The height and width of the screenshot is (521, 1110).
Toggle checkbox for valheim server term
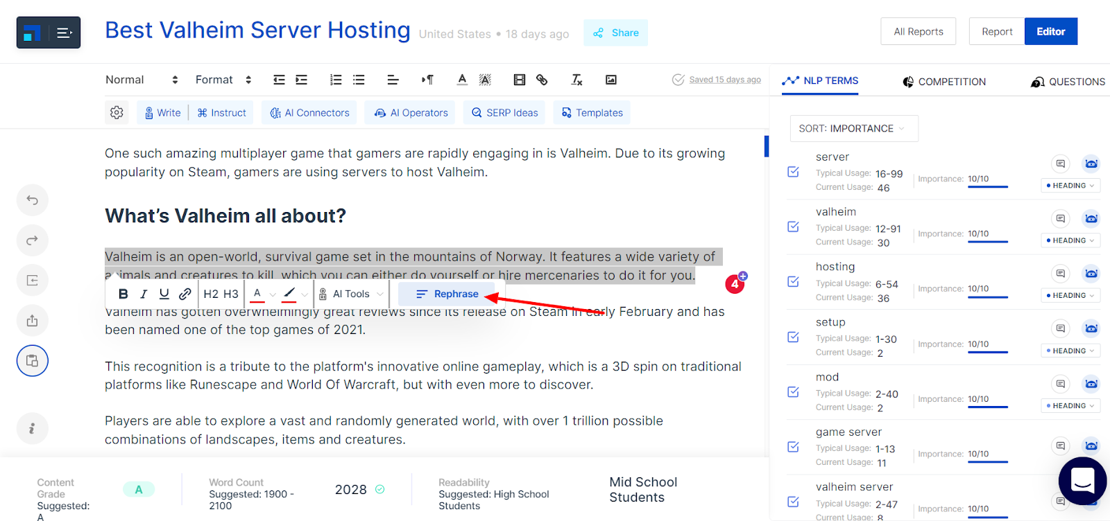(794, 502)
